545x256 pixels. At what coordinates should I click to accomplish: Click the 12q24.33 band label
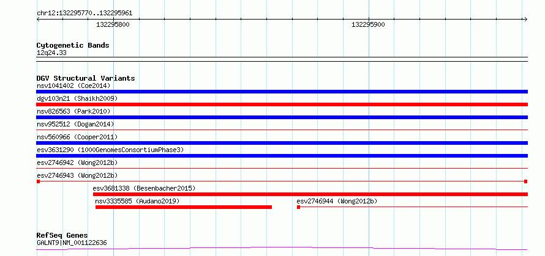(51, 53)
